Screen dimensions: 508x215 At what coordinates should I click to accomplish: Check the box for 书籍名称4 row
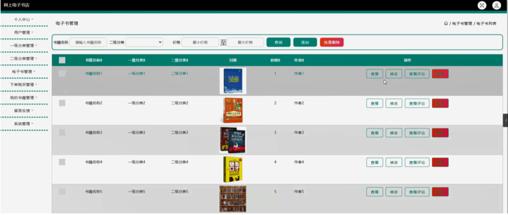[x=62, y=162]
